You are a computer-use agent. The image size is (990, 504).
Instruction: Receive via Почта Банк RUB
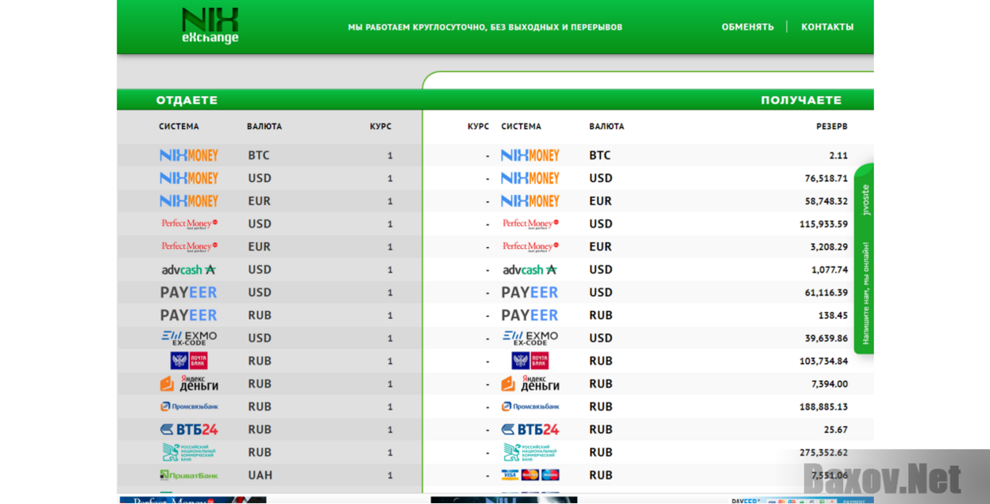click(649, 361)
